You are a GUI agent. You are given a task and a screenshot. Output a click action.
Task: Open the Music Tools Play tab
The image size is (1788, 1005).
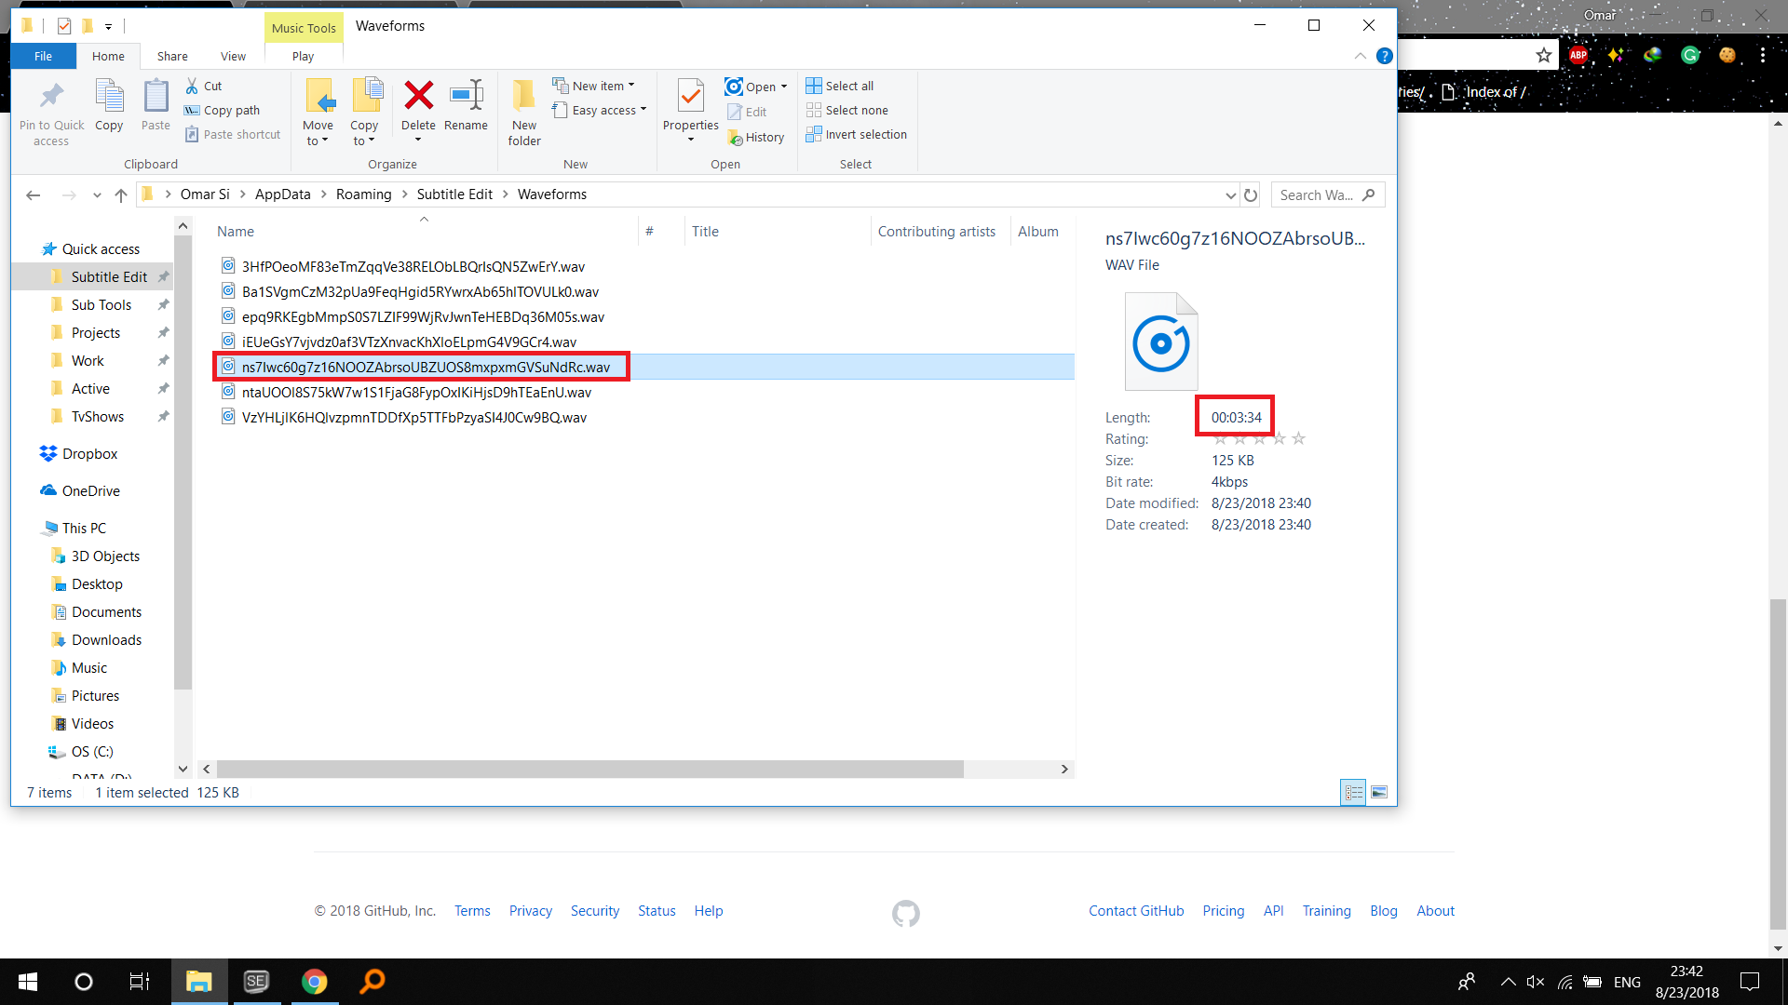click(303, 56)
